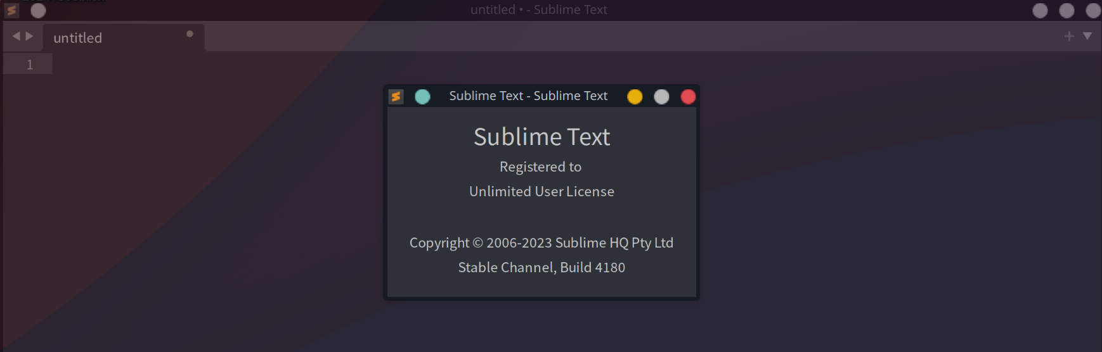Viewport: 1102px width, 352px height.
Task: Click the 'Sublime Text - Sublime Text' dialog title
Action: pyautogui.click(x=528, y=96)
